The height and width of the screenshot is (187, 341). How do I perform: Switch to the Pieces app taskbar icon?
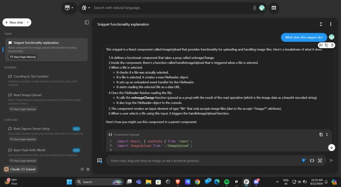(x=246, y=182)
